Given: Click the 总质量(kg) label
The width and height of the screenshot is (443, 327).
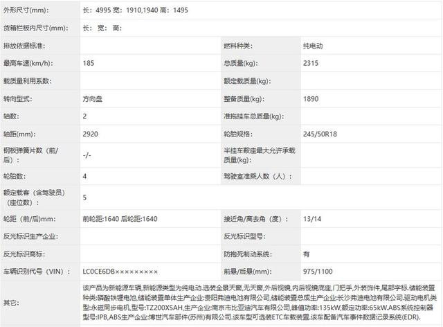Looking at the screenshot, I should (x=240, y=63).
